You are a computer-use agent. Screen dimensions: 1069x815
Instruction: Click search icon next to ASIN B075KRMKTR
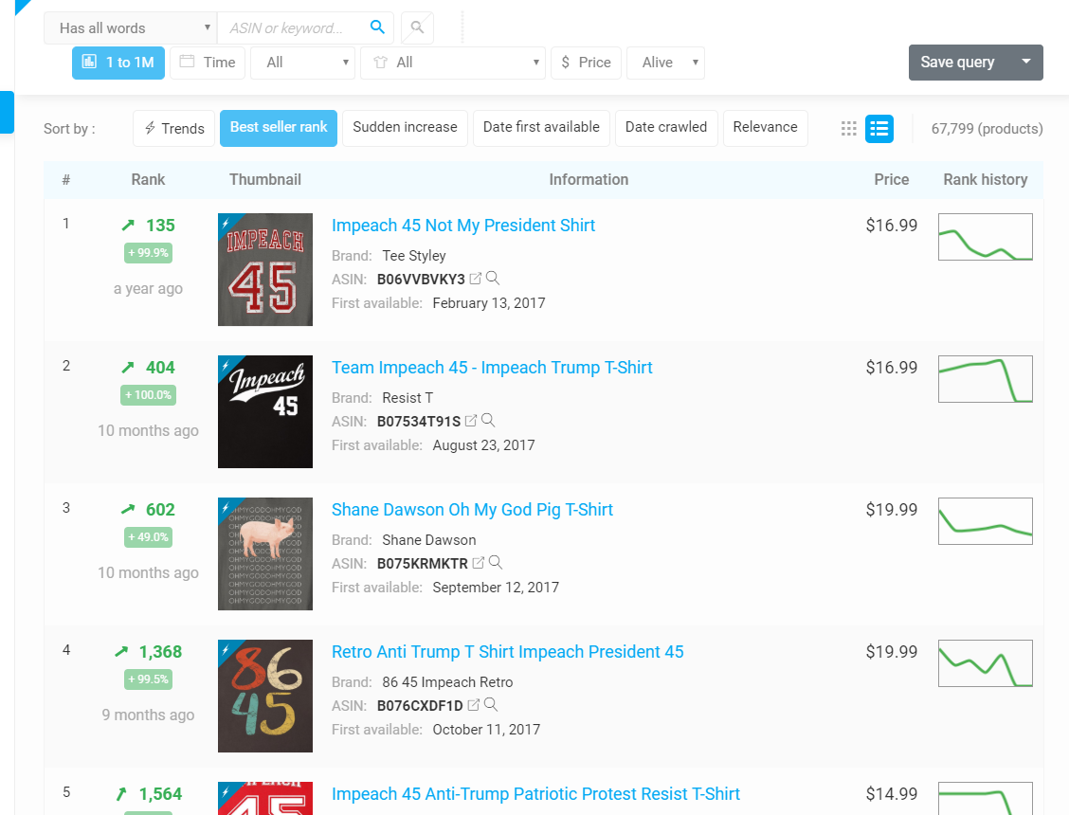click(x=496, y=563)
